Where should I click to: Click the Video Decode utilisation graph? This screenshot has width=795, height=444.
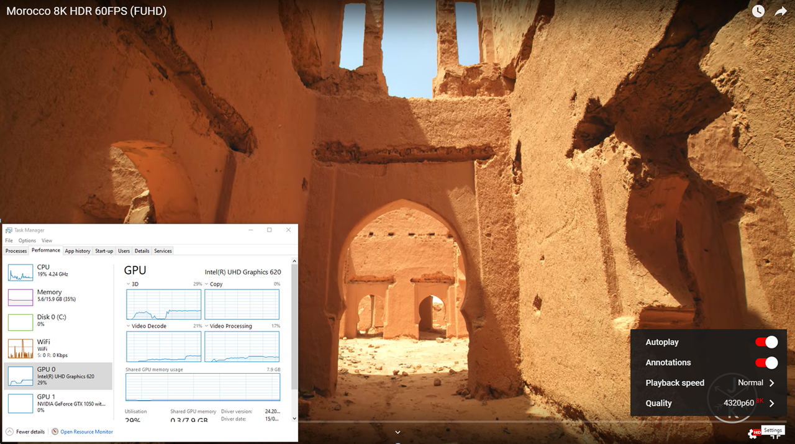tap(164, 347)
